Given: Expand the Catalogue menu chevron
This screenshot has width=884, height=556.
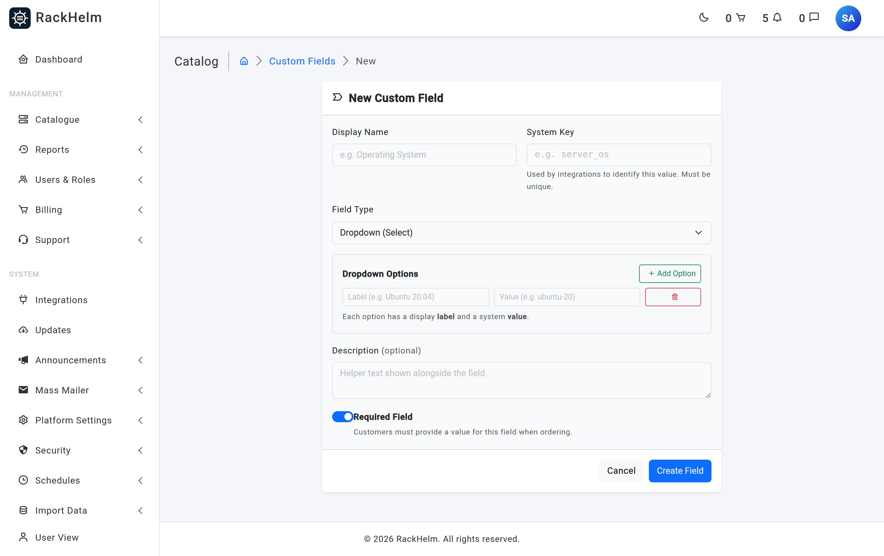Looking at the screenshot, I should (140, 120).
